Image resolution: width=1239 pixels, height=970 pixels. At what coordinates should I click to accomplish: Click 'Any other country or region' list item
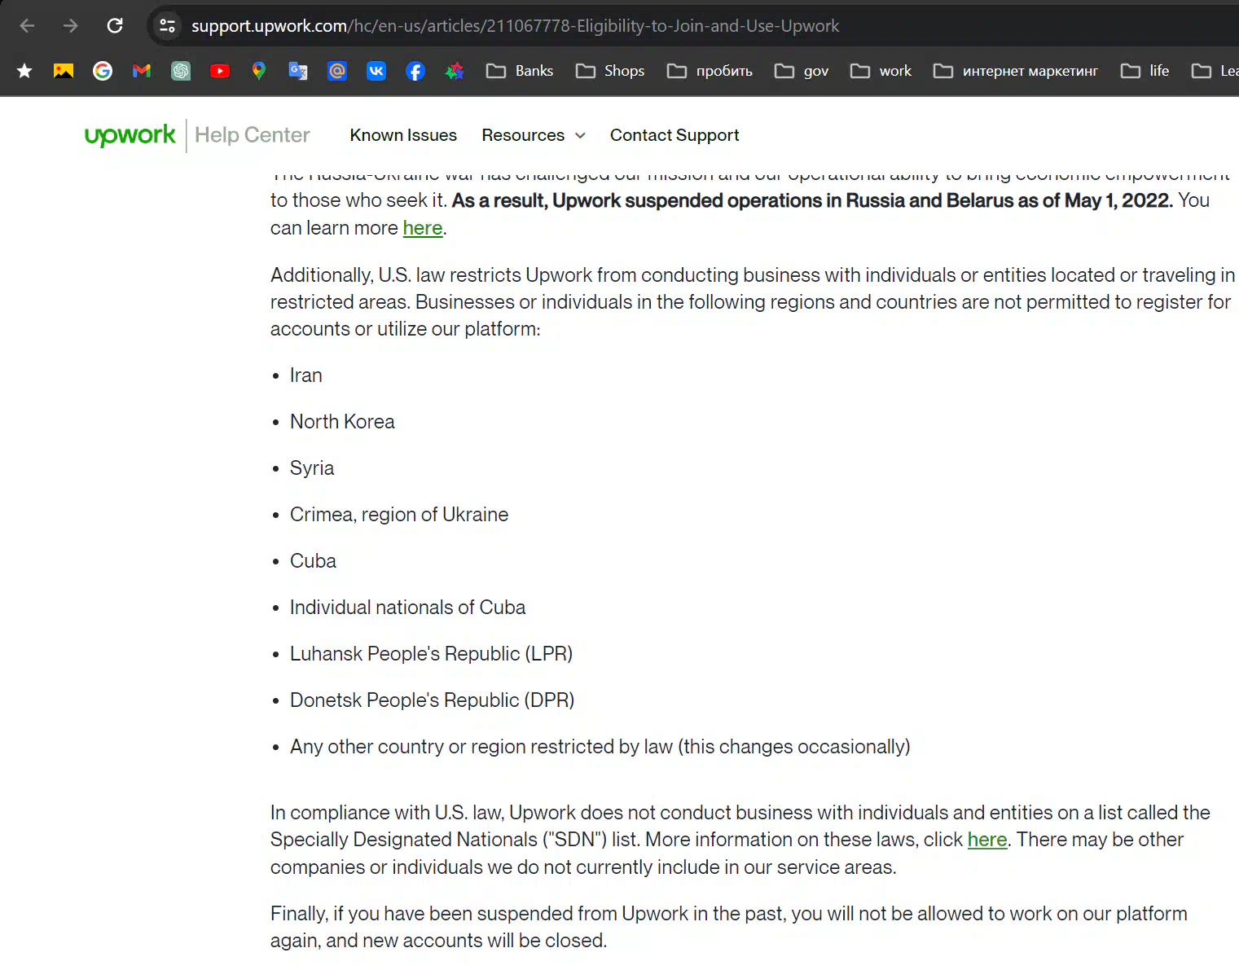600,747
